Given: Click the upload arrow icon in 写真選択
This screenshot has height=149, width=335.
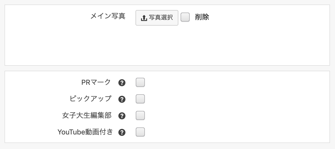Looking at the screenshot, I should point(144,18).
